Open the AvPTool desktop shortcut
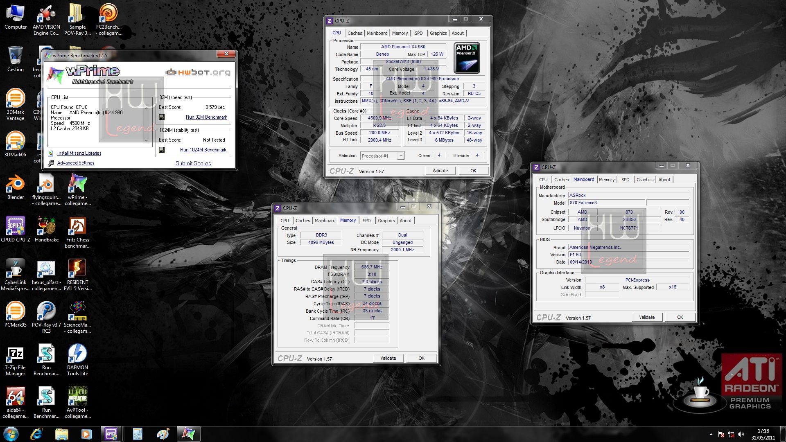The image size is (786, 442). [77, 403]
